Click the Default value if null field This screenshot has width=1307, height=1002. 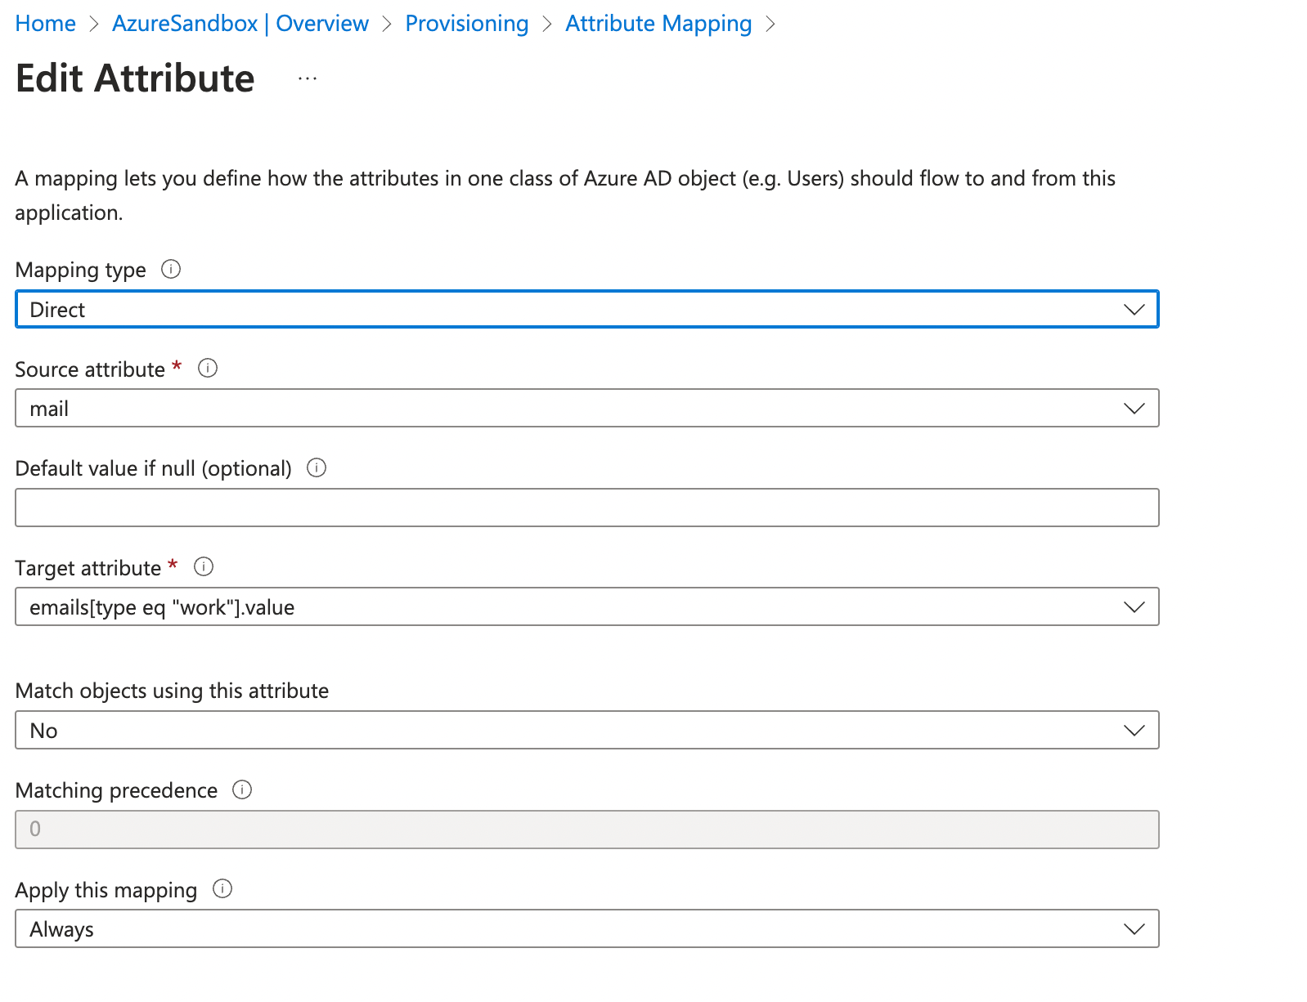pos(586,508)
